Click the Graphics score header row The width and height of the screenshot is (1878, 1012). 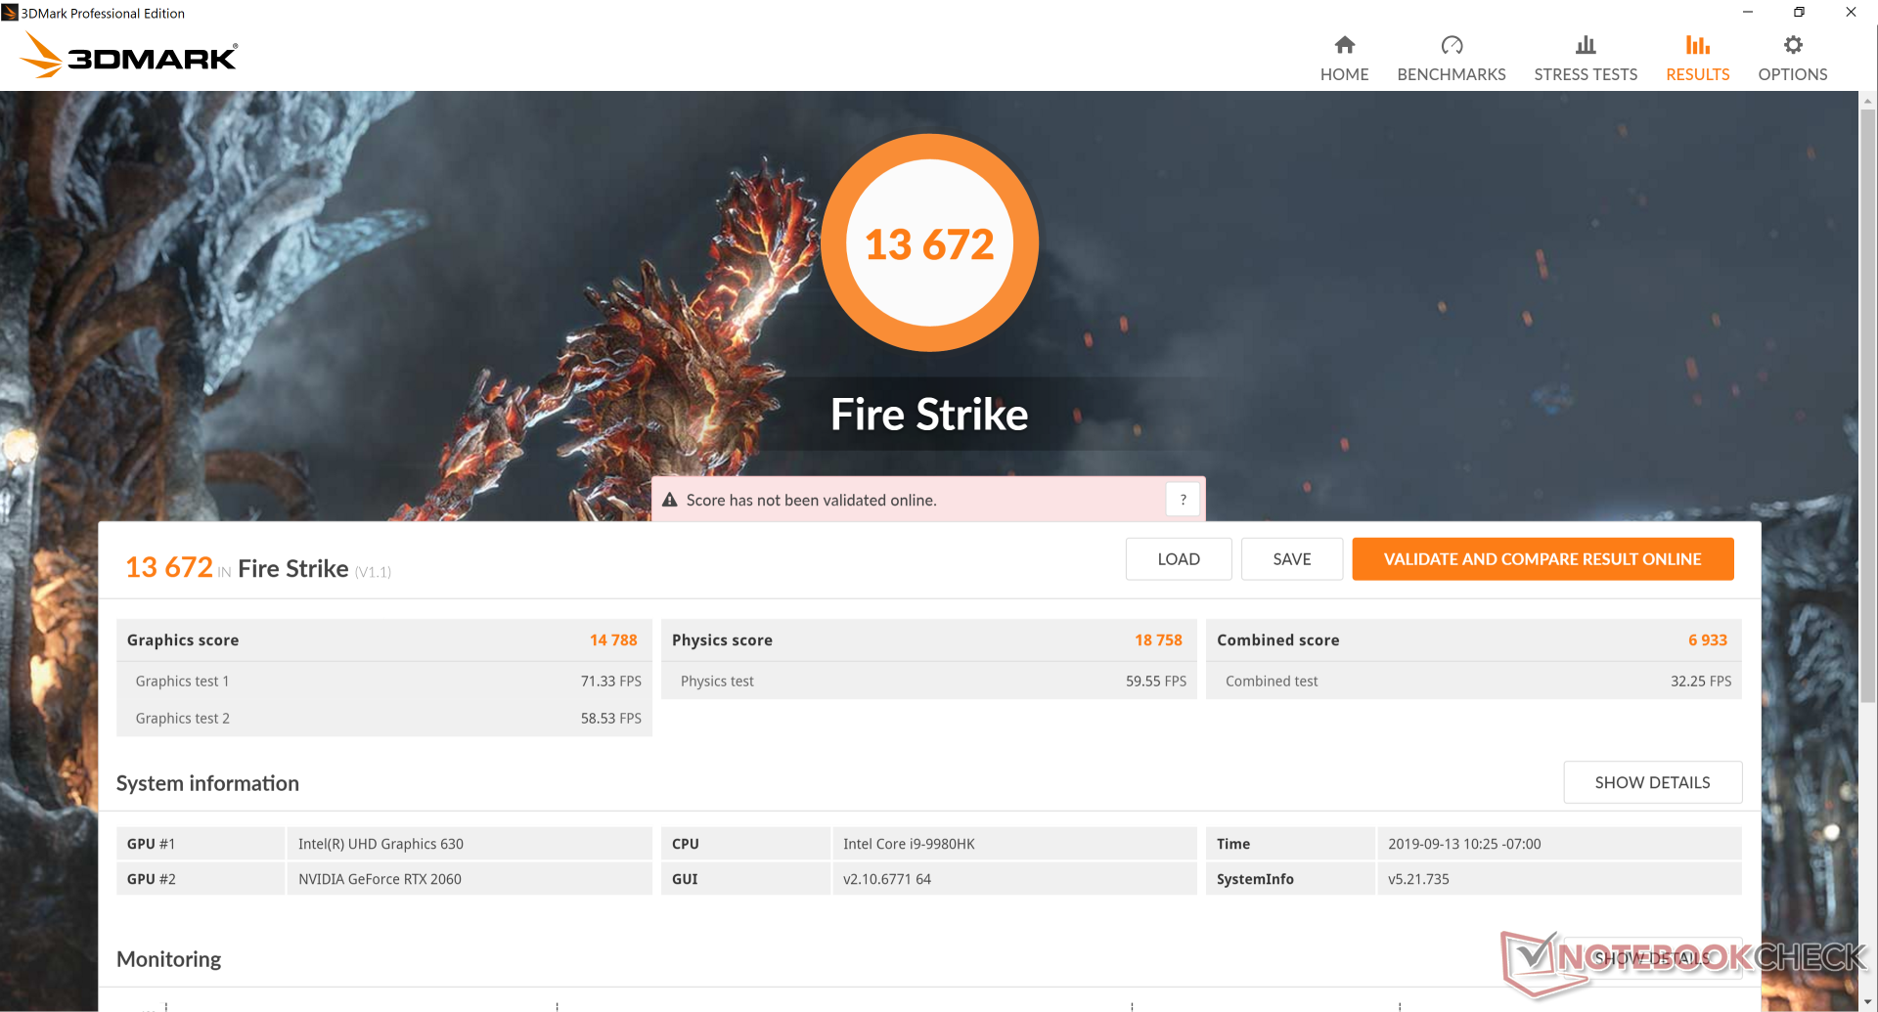[x=383, y=640]
